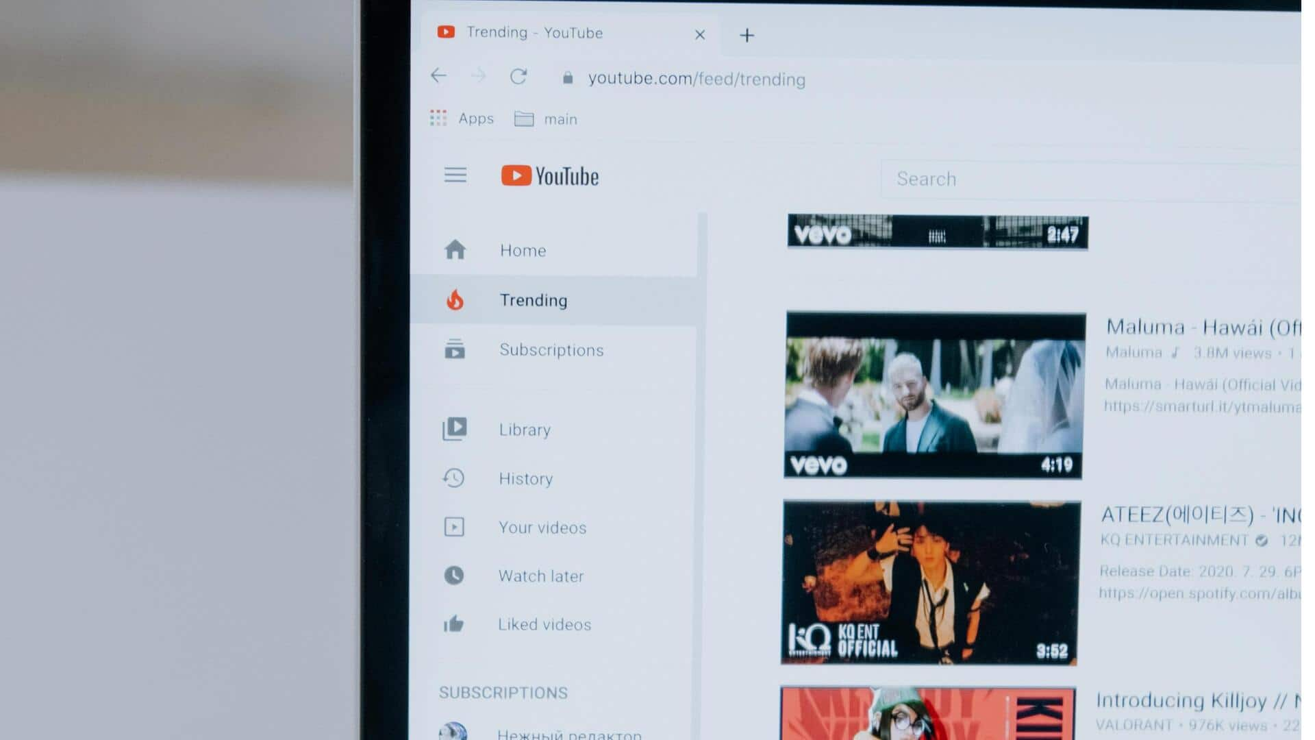The image size is (1315, 740).
Task: Click the Liked Videos thumbs-up icon
Action: 455,623
